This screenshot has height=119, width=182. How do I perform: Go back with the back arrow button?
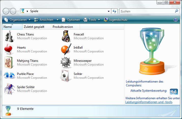click(x=6, y=11)
